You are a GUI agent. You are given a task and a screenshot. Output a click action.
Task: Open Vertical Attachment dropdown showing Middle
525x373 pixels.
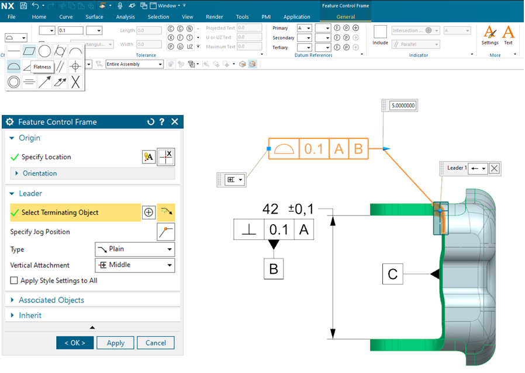pyautogui.click(x=135, y=265)
